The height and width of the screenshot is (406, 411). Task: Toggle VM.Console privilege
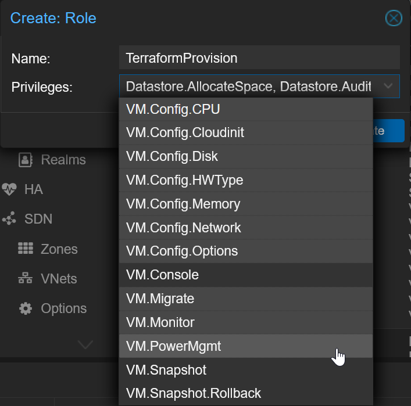pyautogui.click(x=246, y=275)
